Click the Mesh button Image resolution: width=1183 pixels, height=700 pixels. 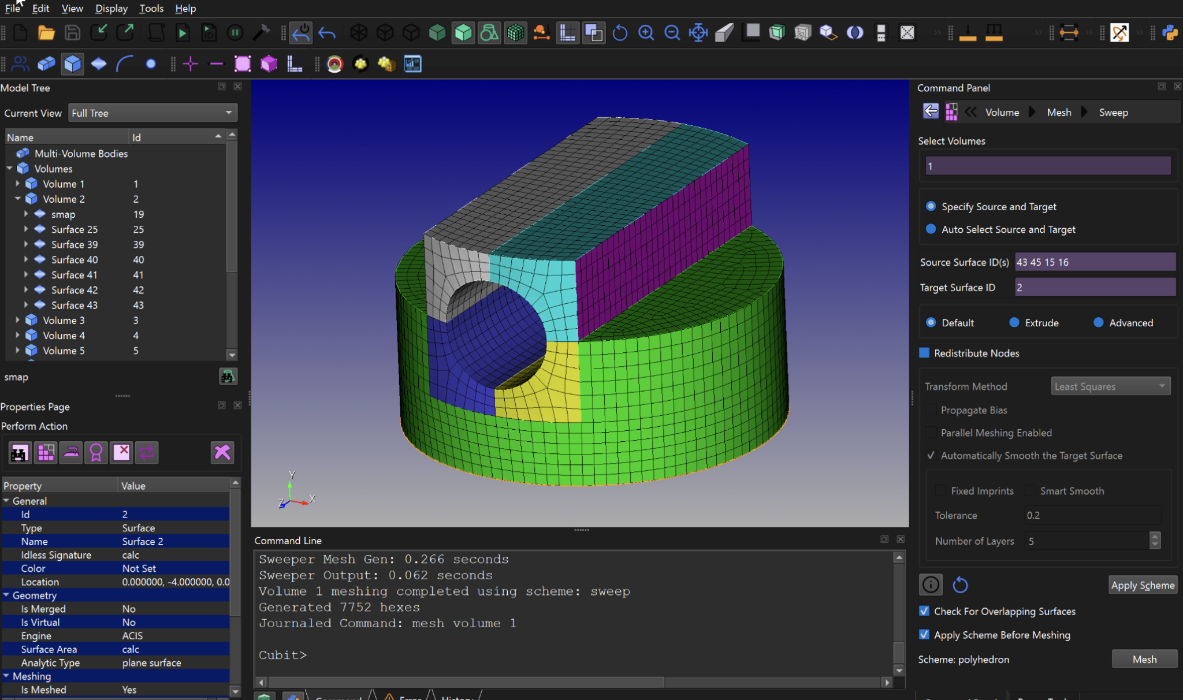pyautogui.click(x=1144, y=659)
